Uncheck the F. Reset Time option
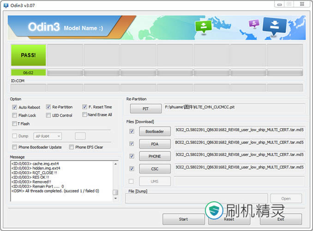This screenshot has width=313, height=231. 85,107
